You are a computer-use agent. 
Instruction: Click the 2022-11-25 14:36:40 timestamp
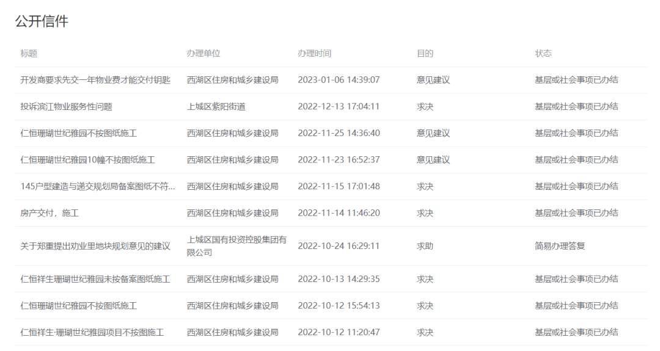pyautogui.click(x=339, y=133)
